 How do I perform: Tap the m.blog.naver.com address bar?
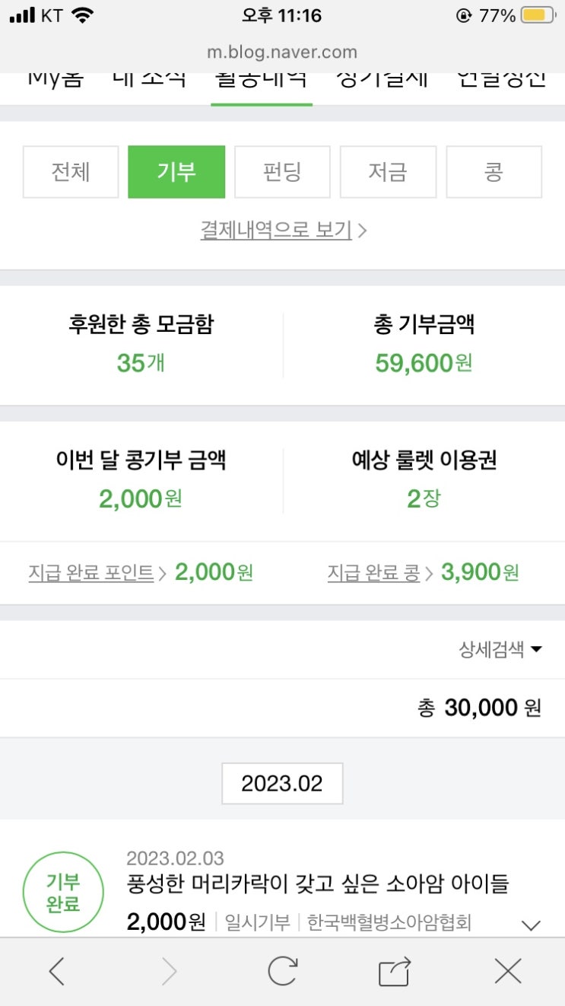coord(282,53)
